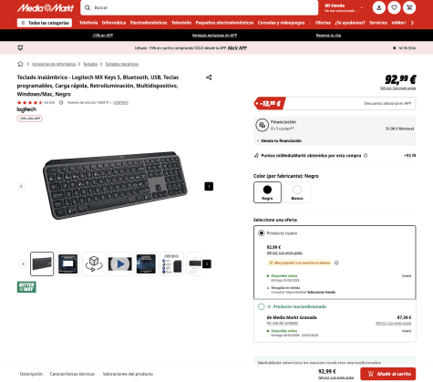Open the wishlist heart icon

[x=394, y=8]
